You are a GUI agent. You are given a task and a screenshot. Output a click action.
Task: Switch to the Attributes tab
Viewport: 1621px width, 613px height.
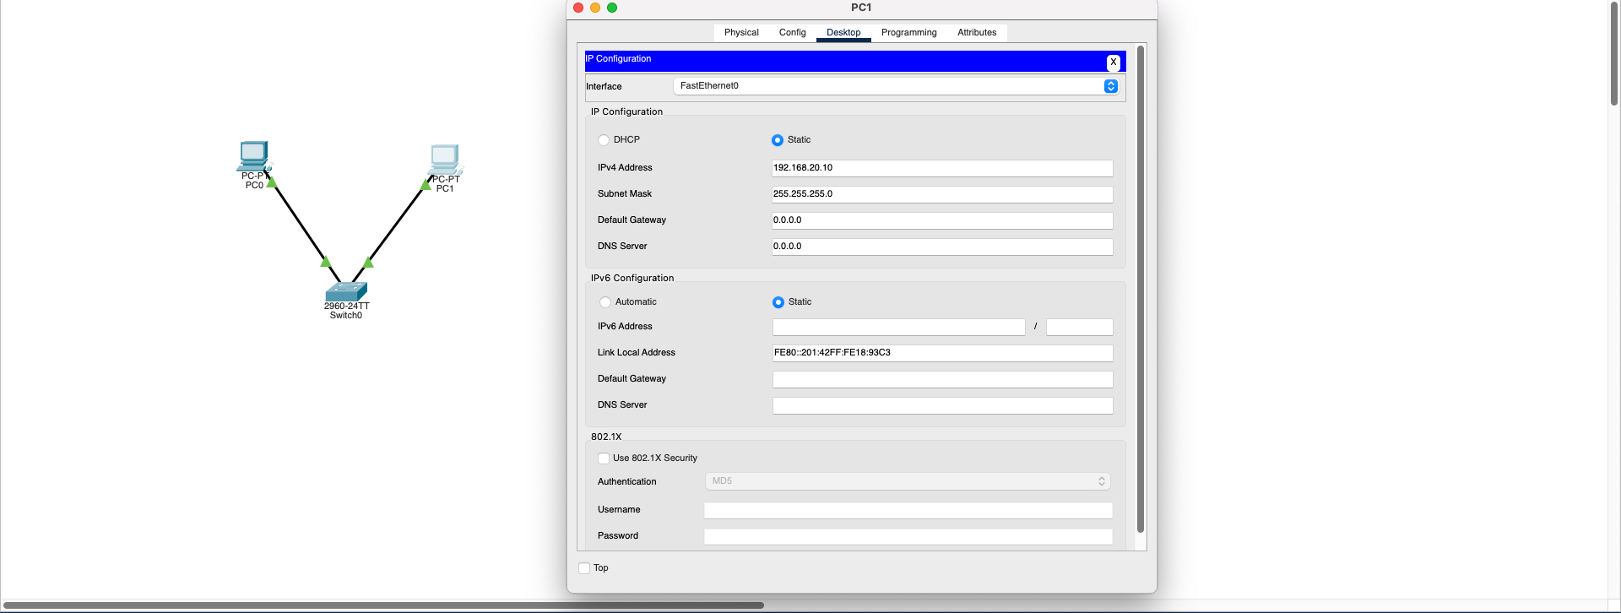coord(977,33)
